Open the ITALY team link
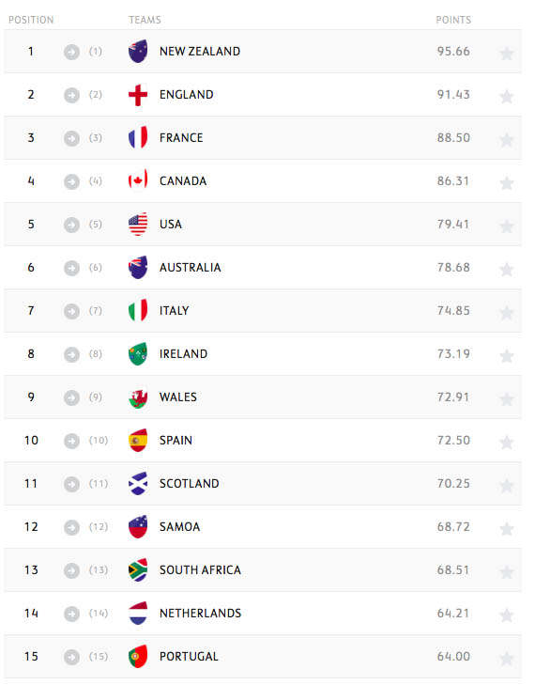 tap(175, 311)
